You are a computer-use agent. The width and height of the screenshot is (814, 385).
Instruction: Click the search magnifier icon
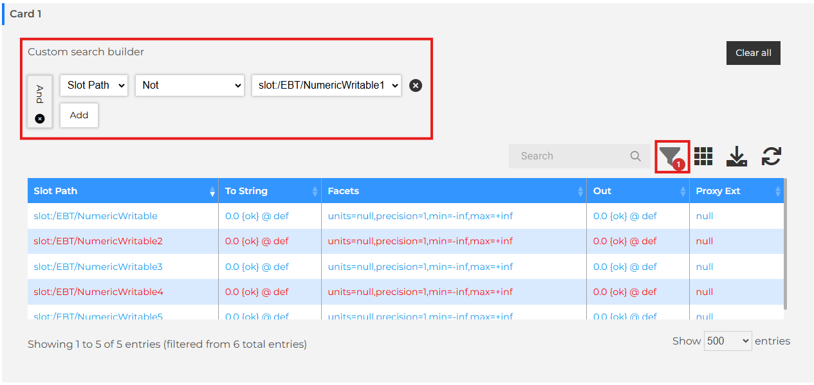point(635,156)
